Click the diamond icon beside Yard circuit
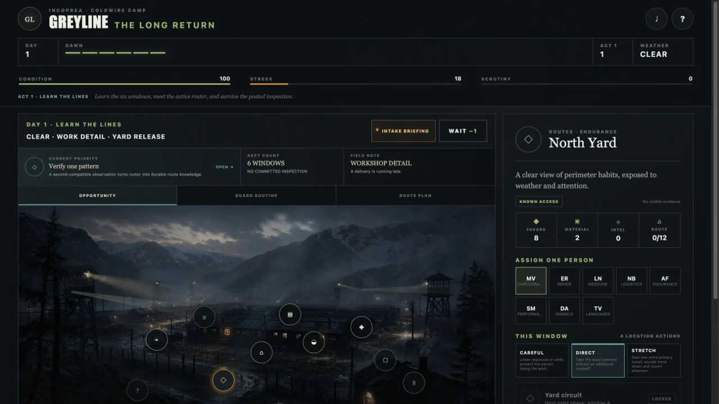The height and width of the screenshot is (404, 719). click(530, 398)
